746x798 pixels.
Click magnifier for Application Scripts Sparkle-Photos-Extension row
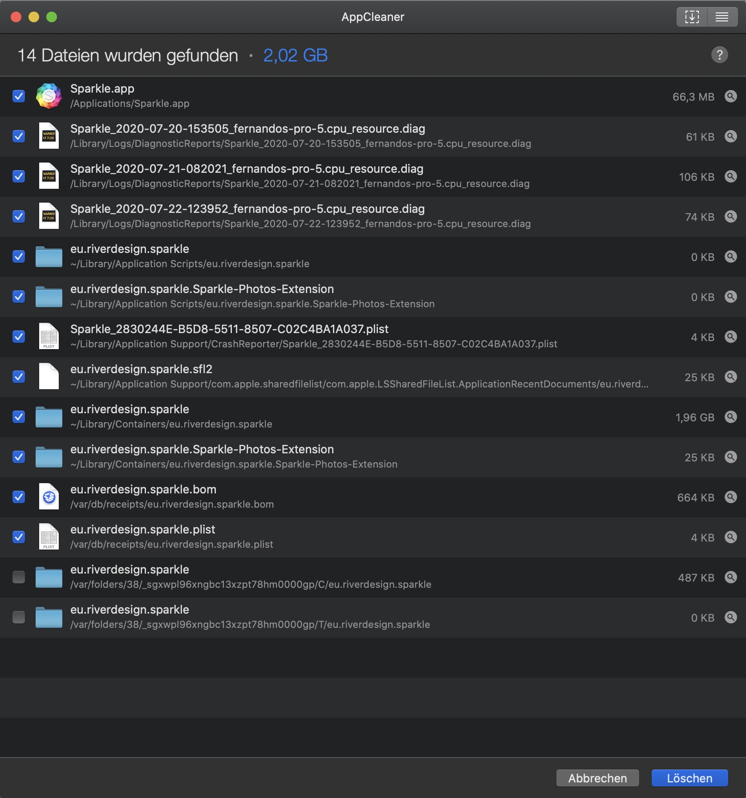[731, 297]
